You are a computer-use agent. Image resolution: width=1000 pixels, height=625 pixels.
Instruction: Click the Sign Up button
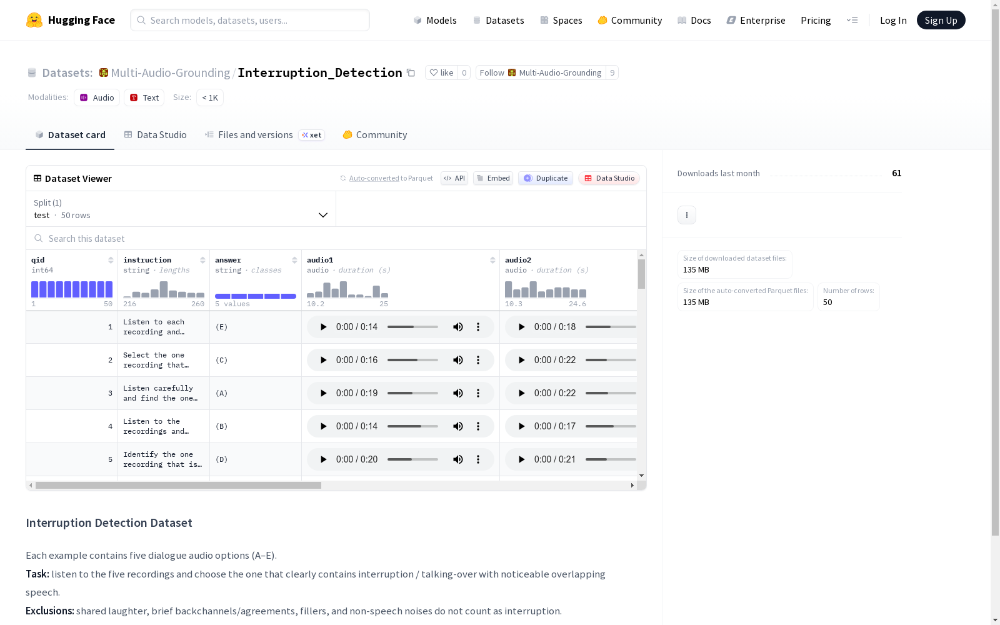941,20
